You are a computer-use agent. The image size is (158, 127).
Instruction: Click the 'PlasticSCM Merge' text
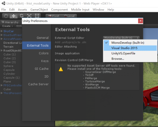coord(97,88)
